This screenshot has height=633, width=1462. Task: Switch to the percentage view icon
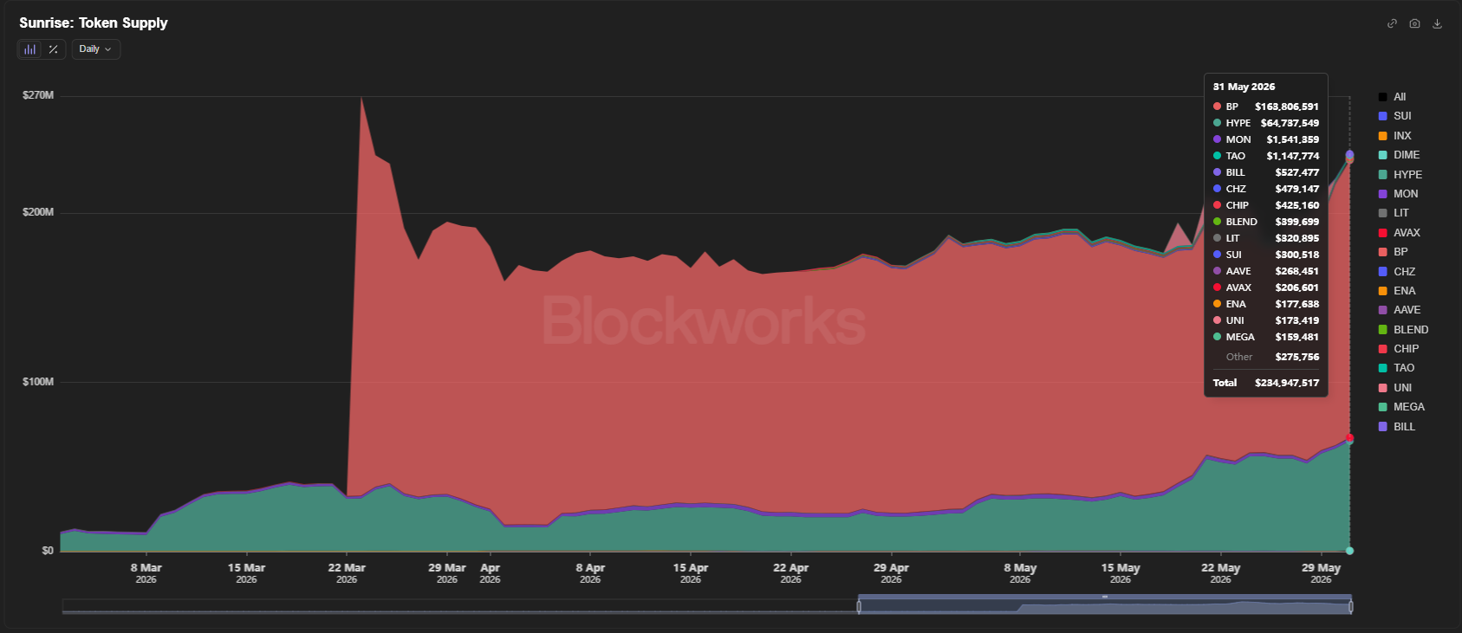(54, 49)
